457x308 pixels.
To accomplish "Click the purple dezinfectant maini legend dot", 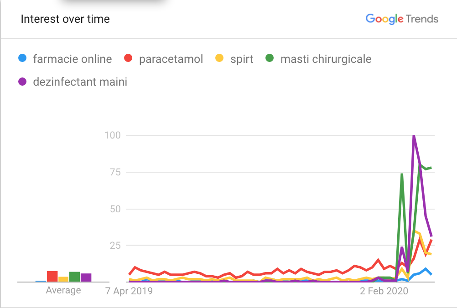I will (x=22, y=82).
